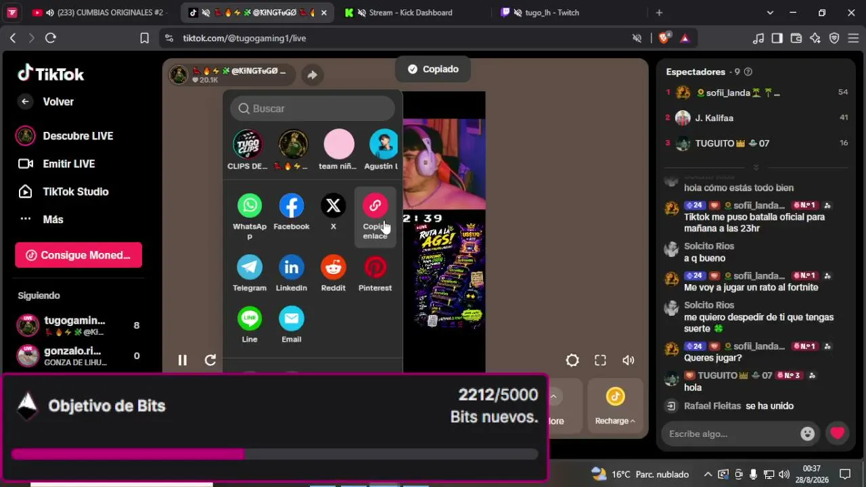This screenshot has height=487, width=866.
Task: Open the Brave Shields icon
Action: click(664, 38)
